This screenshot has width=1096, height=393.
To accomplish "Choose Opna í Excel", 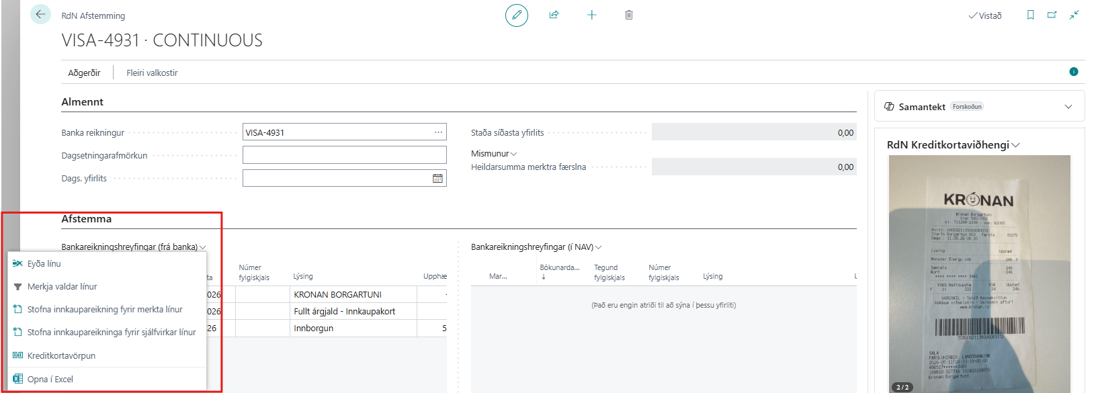I will pos(107,380).
